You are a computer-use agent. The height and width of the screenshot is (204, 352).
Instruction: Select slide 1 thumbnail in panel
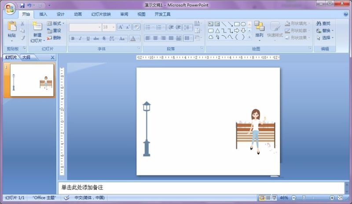[29, 80]
